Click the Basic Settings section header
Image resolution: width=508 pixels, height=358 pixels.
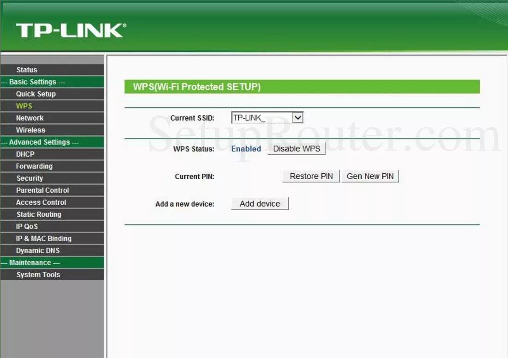[52, 82]
